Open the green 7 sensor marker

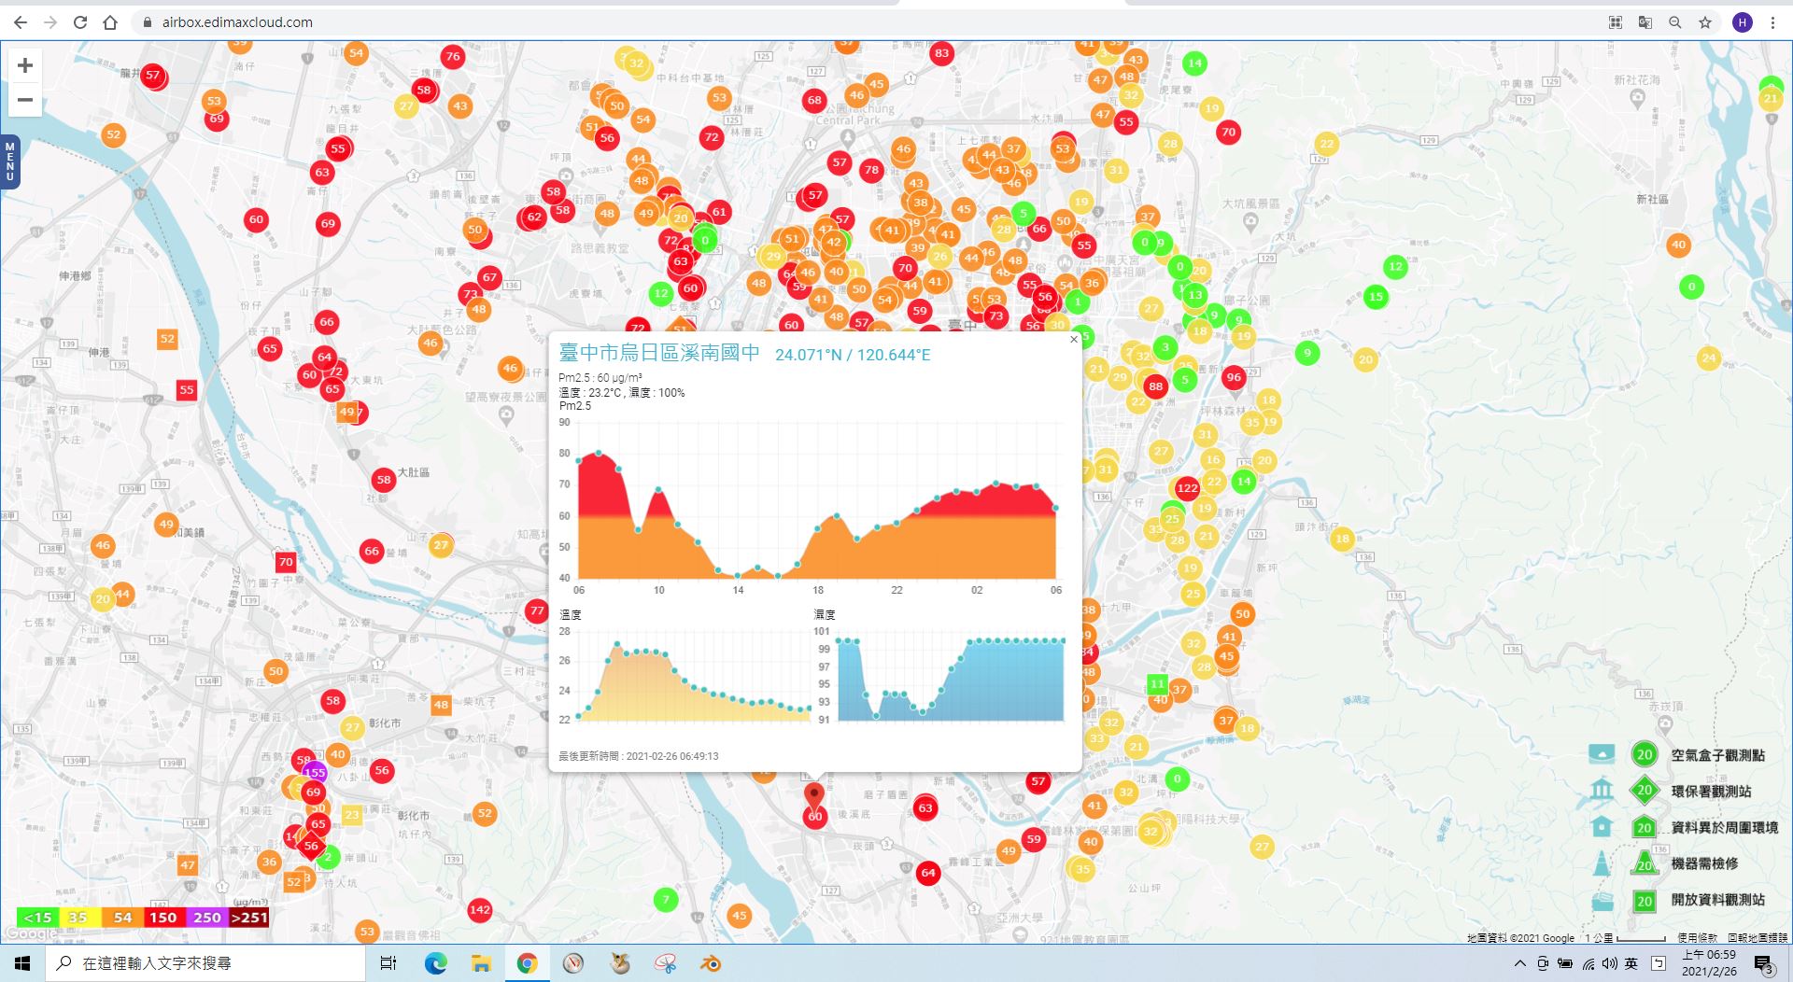pos(665,900)
